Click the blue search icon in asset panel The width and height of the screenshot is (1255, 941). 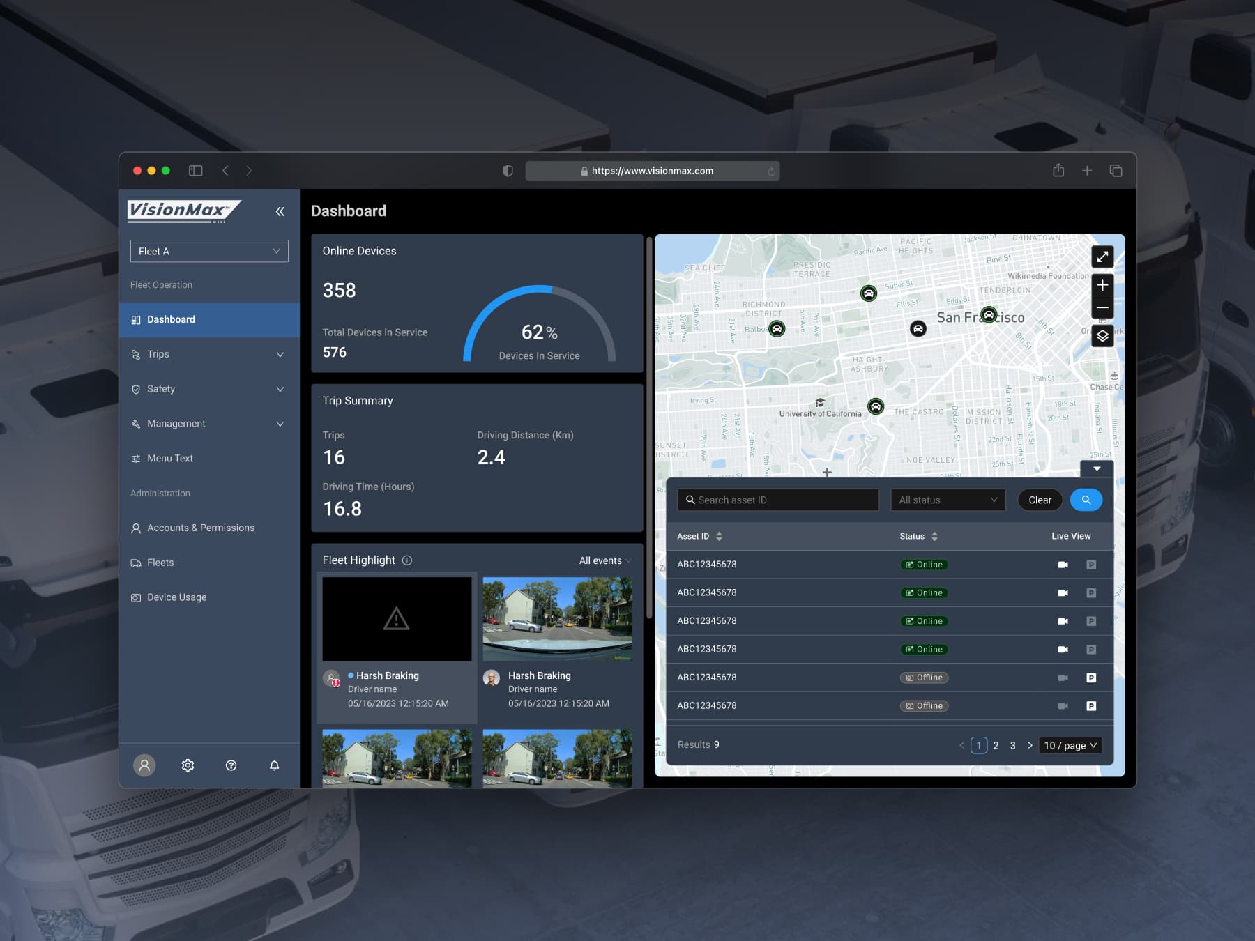[x=1086, y=500]
